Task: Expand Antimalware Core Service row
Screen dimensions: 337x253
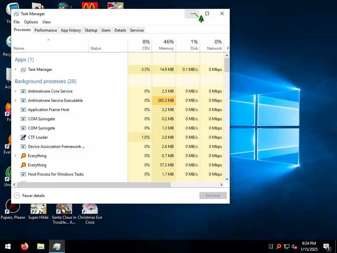Action: tap(15, 91)
